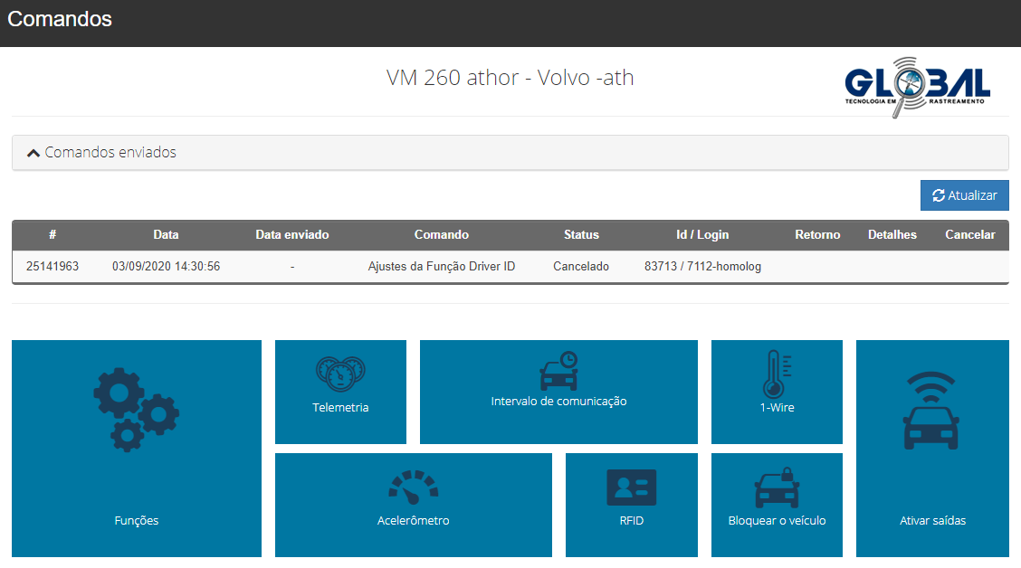Open the Funções gears icon tile
1021x568 pixels.
click(x=136, y=410)
